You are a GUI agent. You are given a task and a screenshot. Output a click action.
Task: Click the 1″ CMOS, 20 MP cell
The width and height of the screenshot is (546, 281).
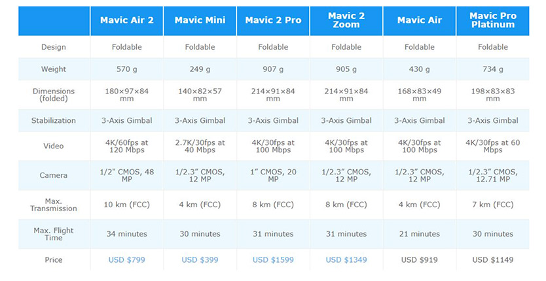(x=273, y=176)
